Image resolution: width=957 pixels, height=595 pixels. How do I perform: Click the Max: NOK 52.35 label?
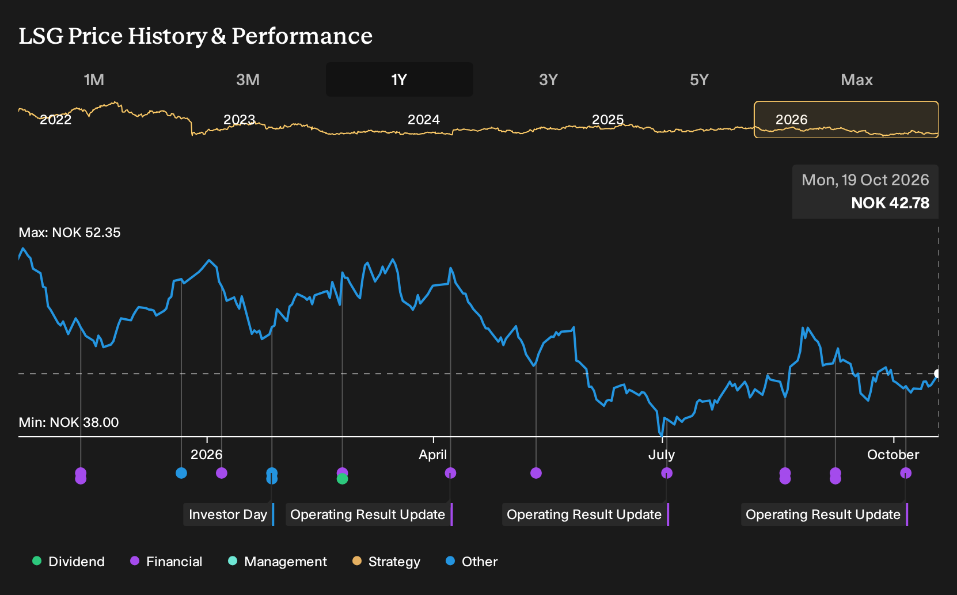(70, 232)
